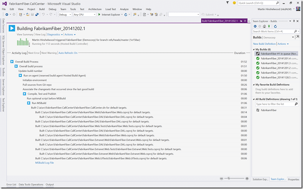Click Navigate Backward in the main toolbar

(x=7, y=14)
